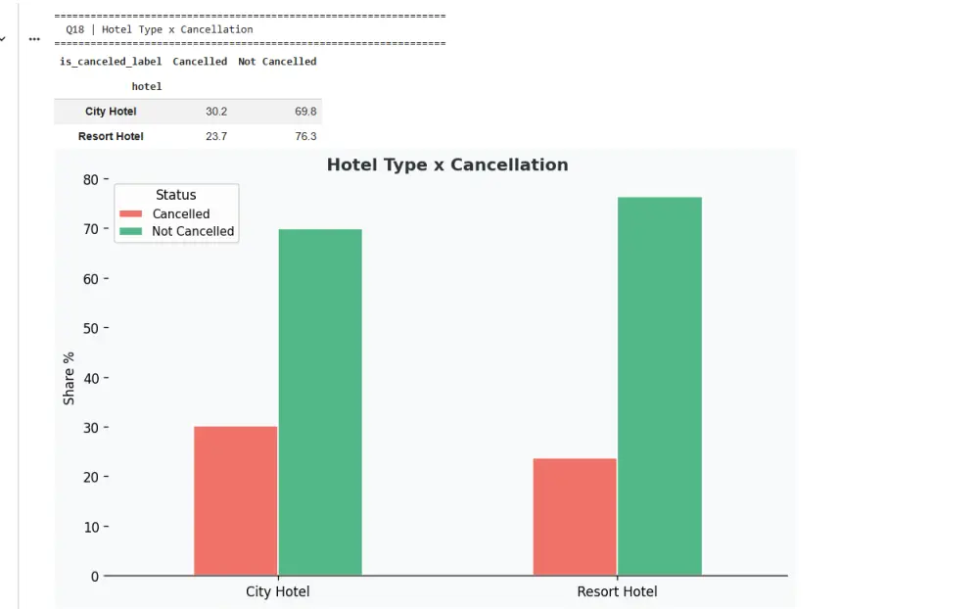Click the green Not Cancelled legend swatch
This screenshot has height=609, width=979.
coord(130,231)
